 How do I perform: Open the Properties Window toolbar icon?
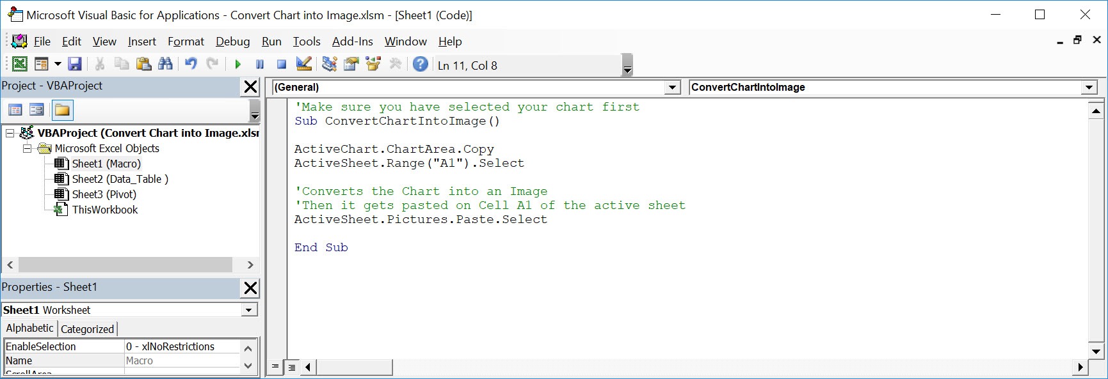click(x=351, y=64)
